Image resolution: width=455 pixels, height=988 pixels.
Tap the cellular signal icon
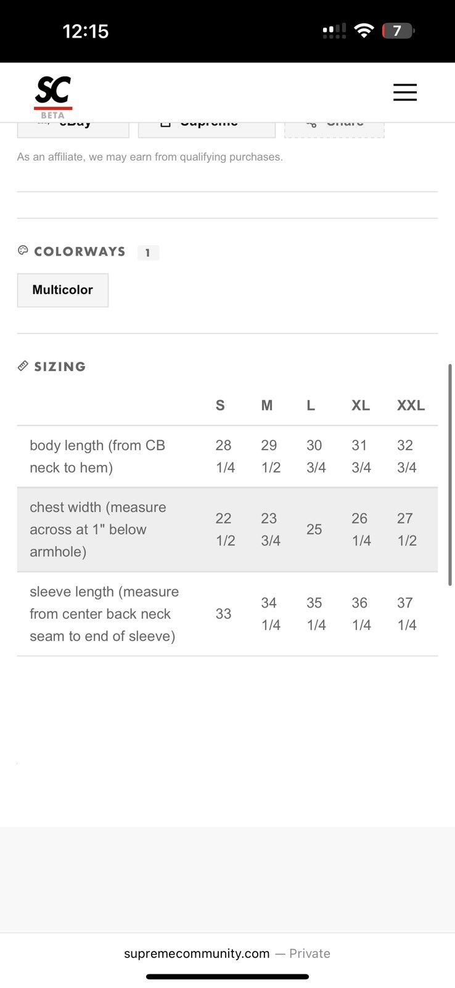(x=334, y=31)
